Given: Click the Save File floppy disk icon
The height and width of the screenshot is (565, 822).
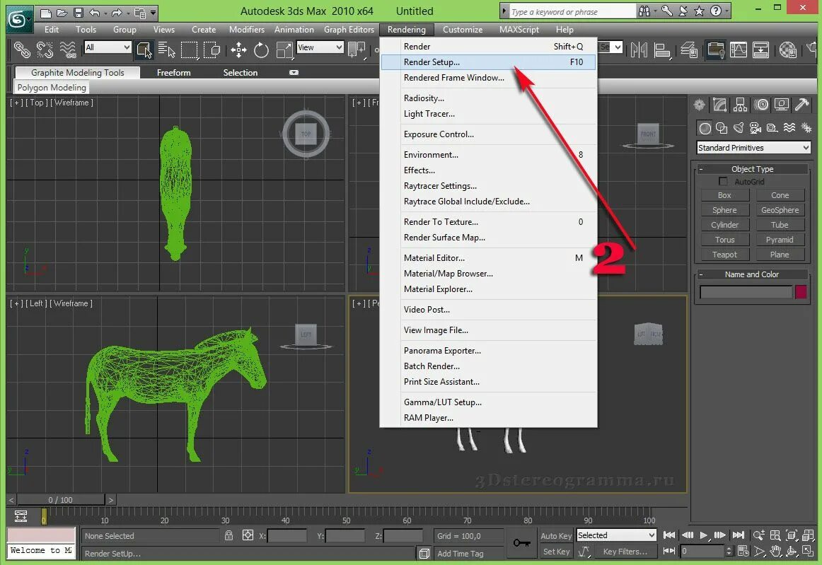Looking at the screenshot, I should (x=78, y=13).
